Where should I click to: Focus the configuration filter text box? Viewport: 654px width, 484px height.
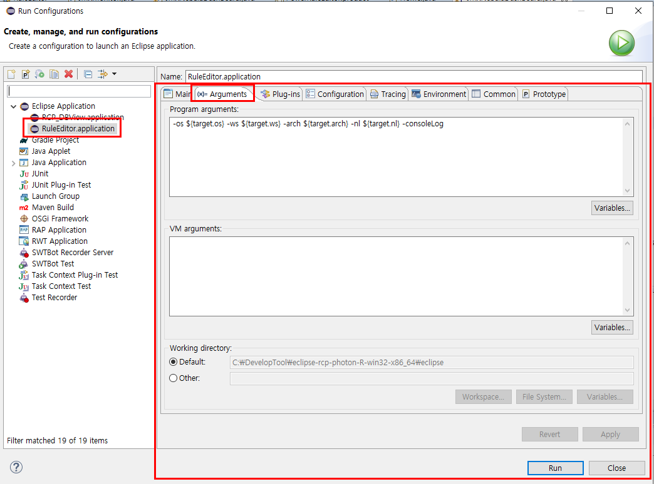point(79,91)
